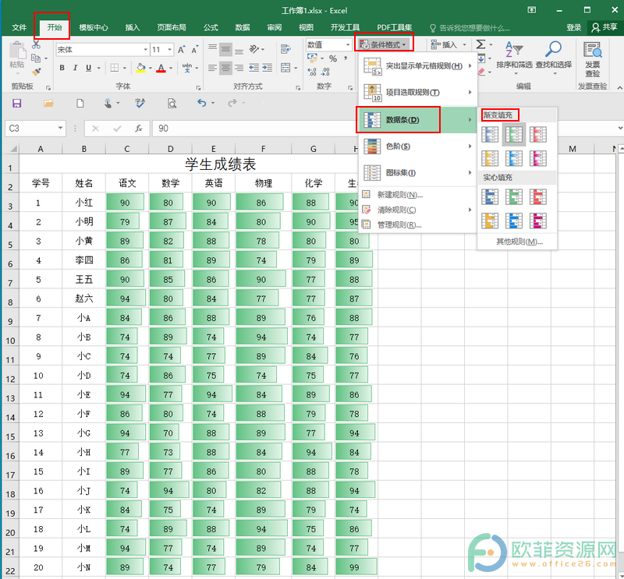Click the Cut scissors icon
Viewport: 624px width, 579px height.
point(36,45)
